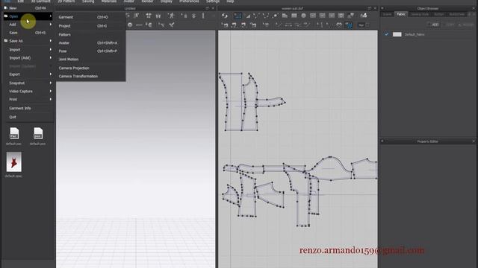This screenshot has width=478, height=268.
Task: Undock the 3D garment window with its title bar icon
Action: pyautogui.click(x=208, y=8)
